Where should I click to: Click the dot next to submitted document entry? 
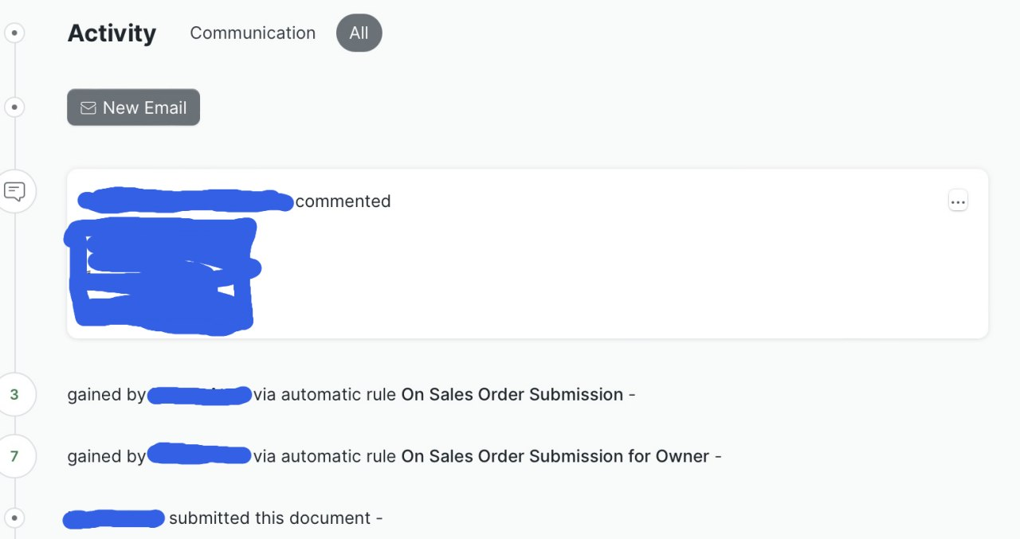[14, 518]
